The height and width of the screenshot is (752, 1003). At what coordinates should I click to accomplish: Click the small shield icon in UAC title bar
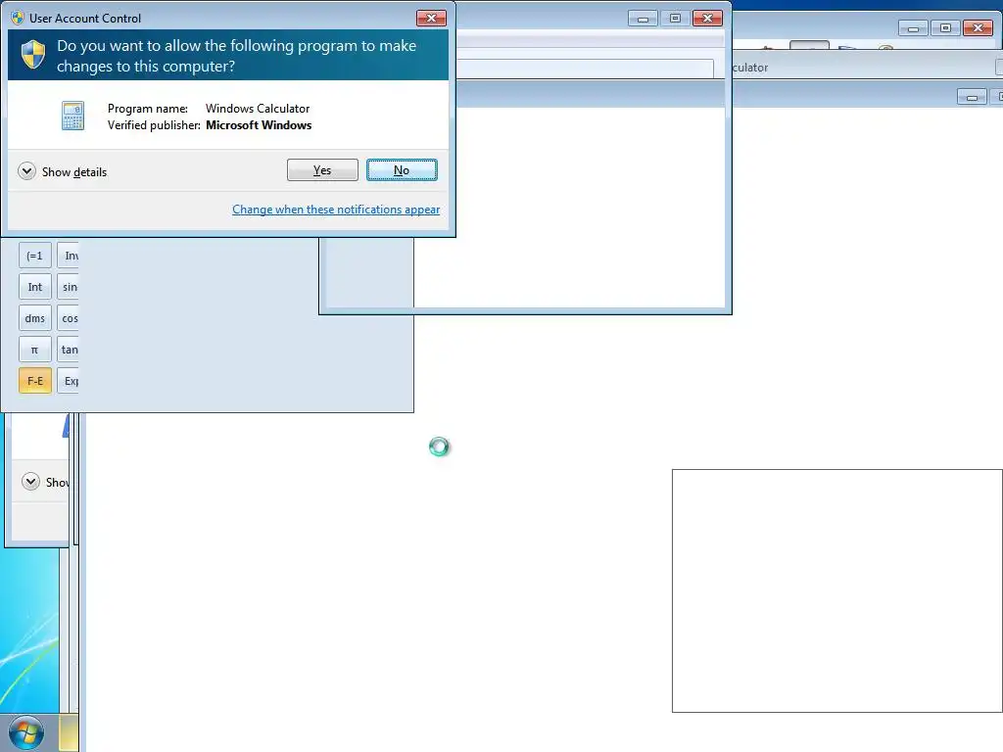point(18,18)
